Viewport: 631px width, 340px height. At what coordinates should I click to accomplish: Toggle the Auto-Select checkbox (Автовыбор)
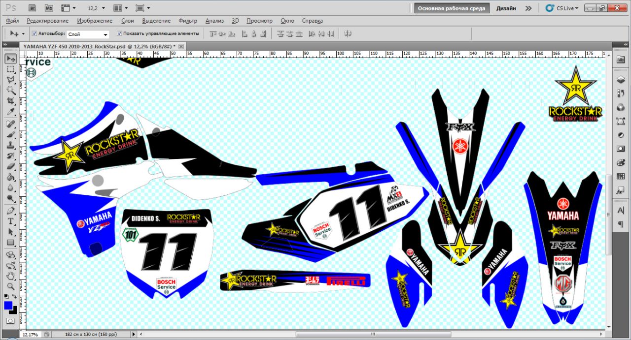tap(35, 33)
